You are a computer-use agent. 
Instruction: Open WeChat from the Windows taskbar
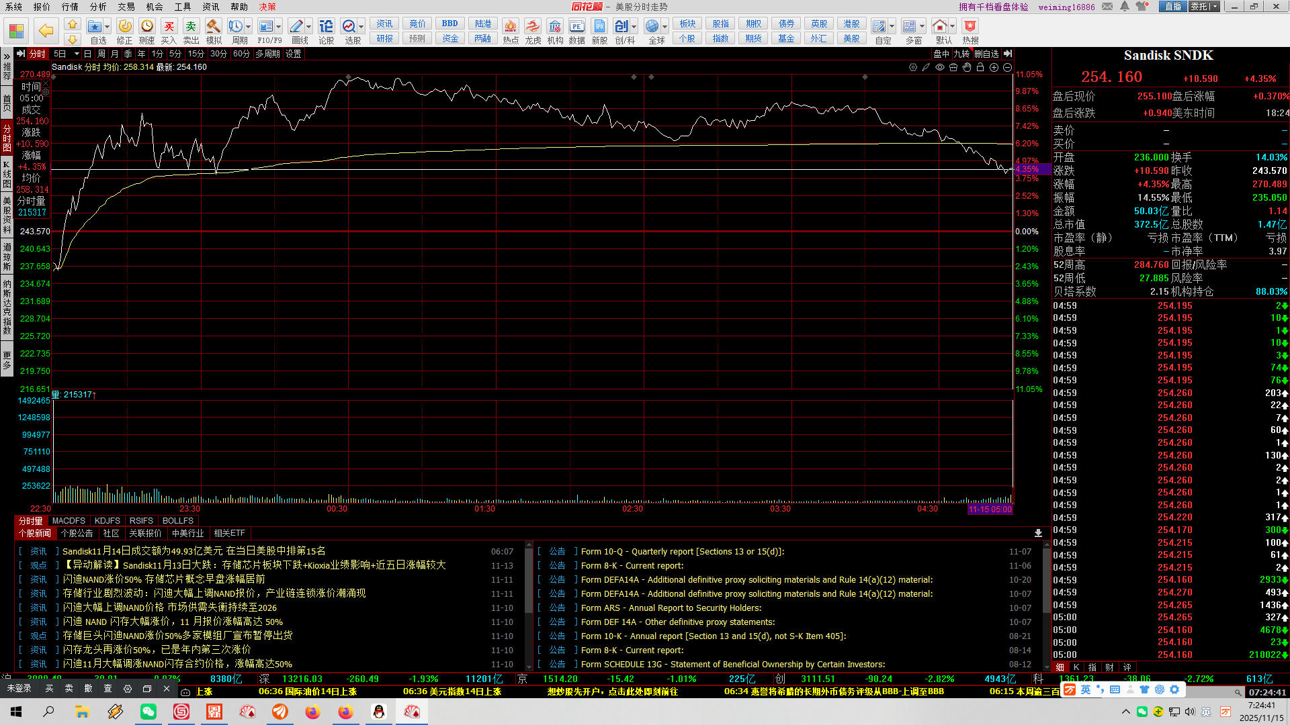[x=148, y=712]
